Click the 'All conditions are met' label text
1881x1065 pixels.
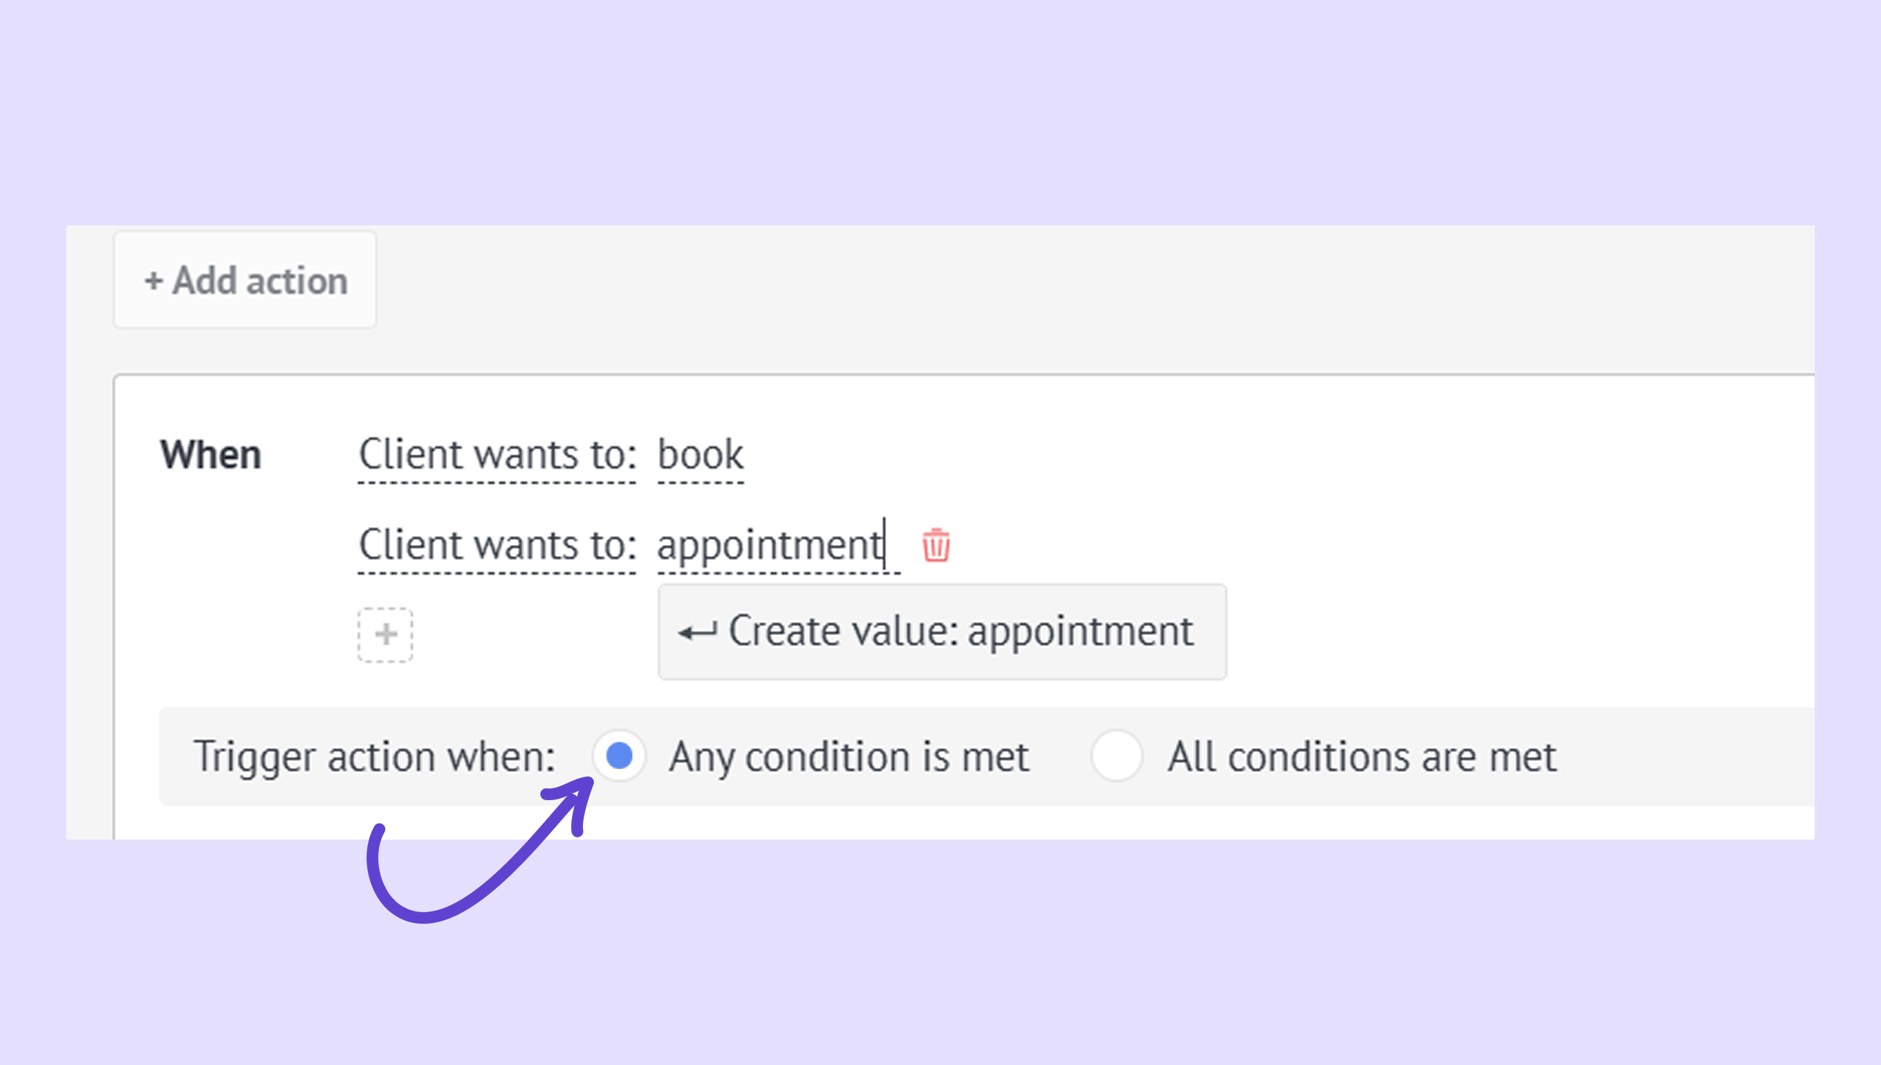tap(1362, 757)
